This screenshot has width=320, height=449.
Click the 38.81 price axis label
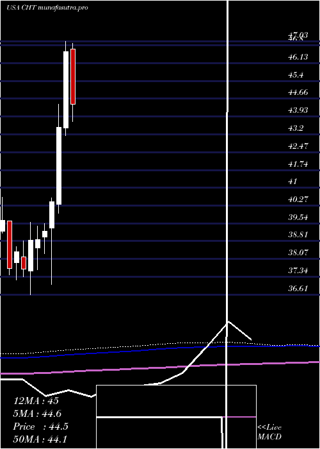pos(298,235)
